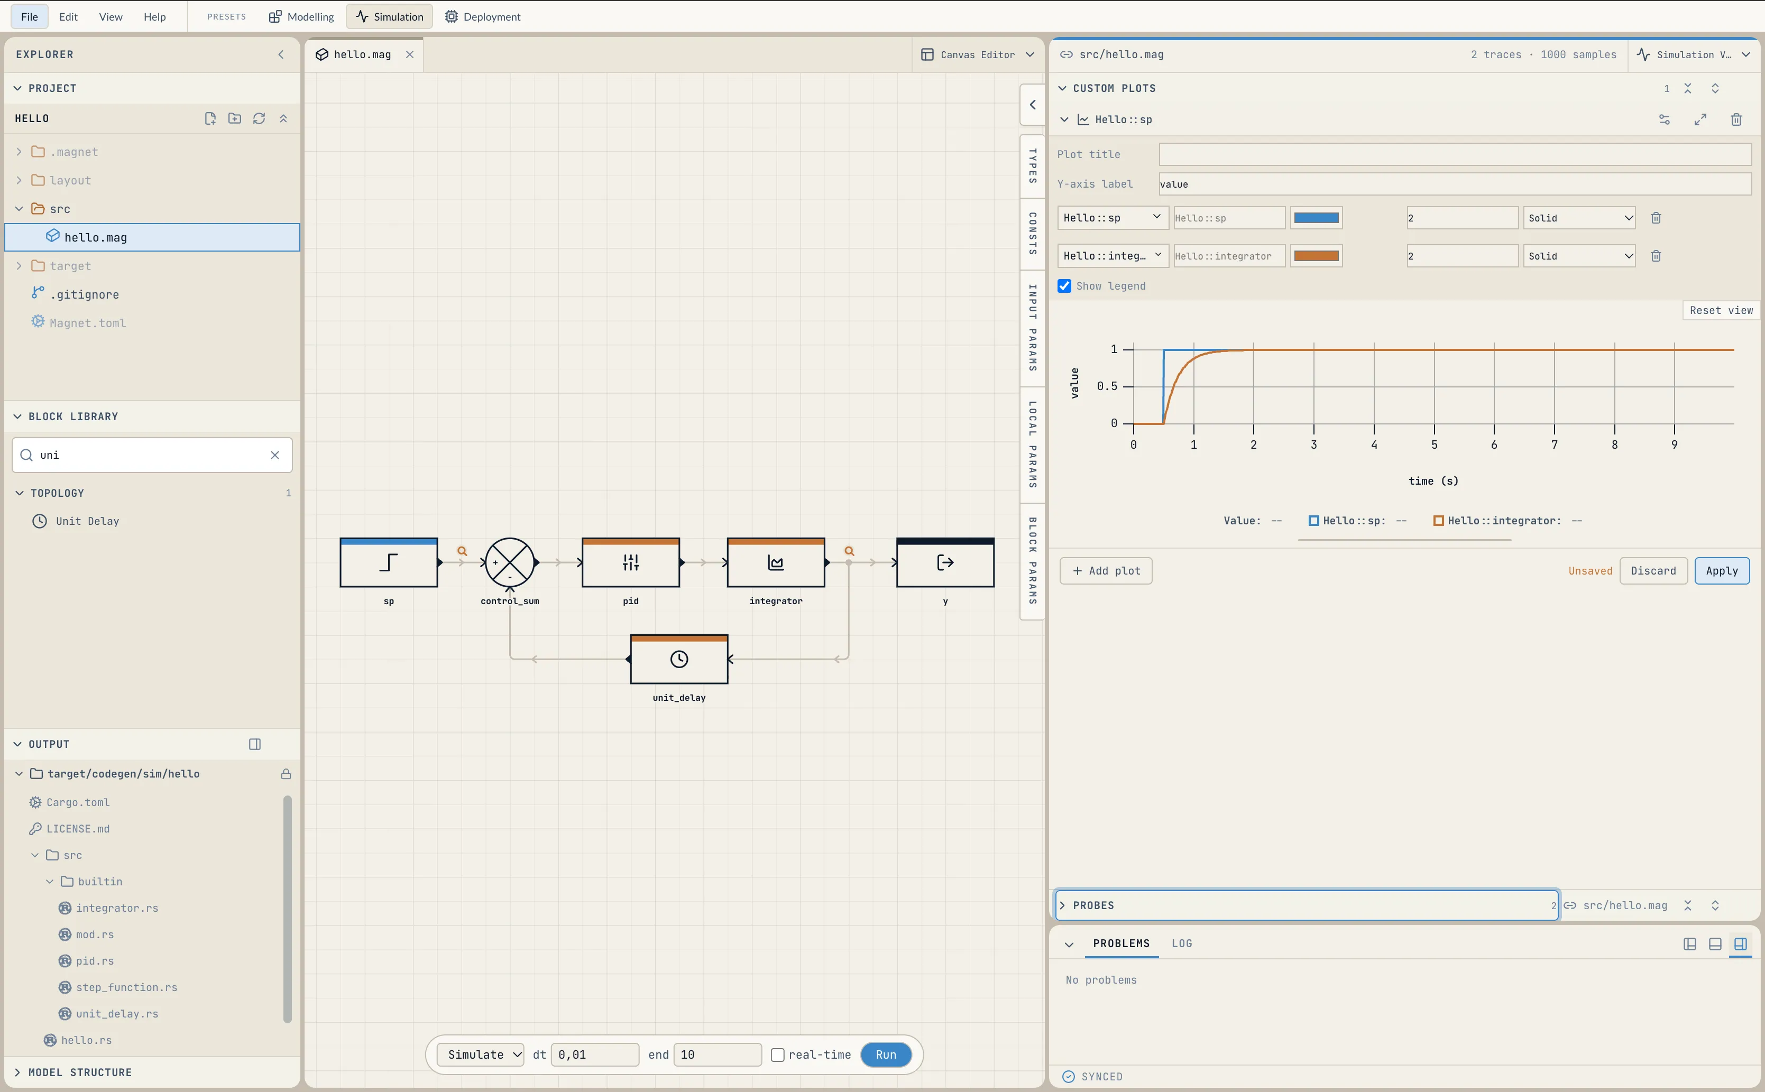This screenshot has width=1765, height=1092.
Task: Open the Canvas Editor view dropdown
Action: point(978,55)
